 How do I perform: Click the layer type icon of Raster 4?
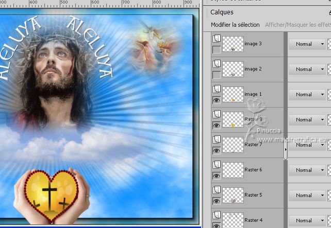pyautogui.click(x=217, y=215)
